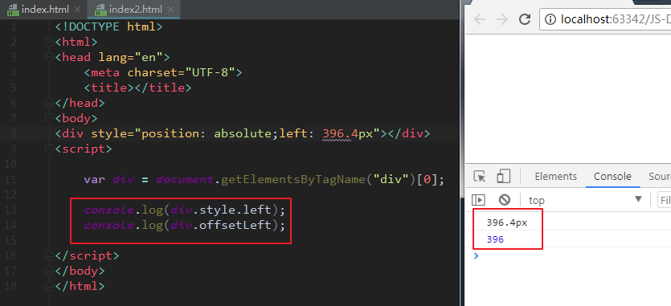Activate the DevTools inspect element picker
This screenshot has height=306, width=671.
point(480,177)
